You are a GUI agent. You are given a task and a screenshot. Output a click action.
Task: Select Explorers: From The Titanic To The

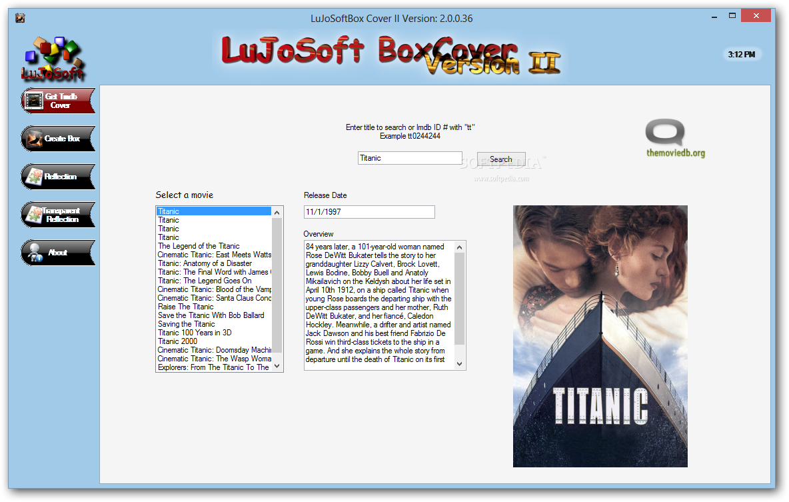pos(214,367)
